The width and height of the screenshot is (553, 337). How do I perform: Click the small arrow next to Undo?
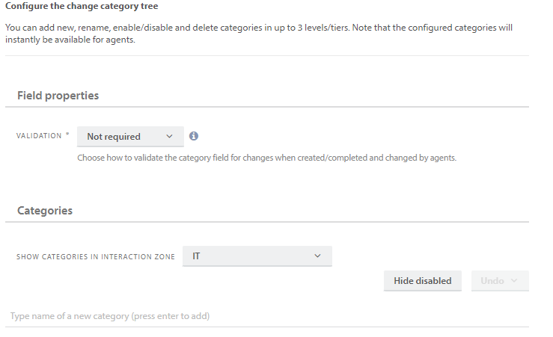coord(514,281)
